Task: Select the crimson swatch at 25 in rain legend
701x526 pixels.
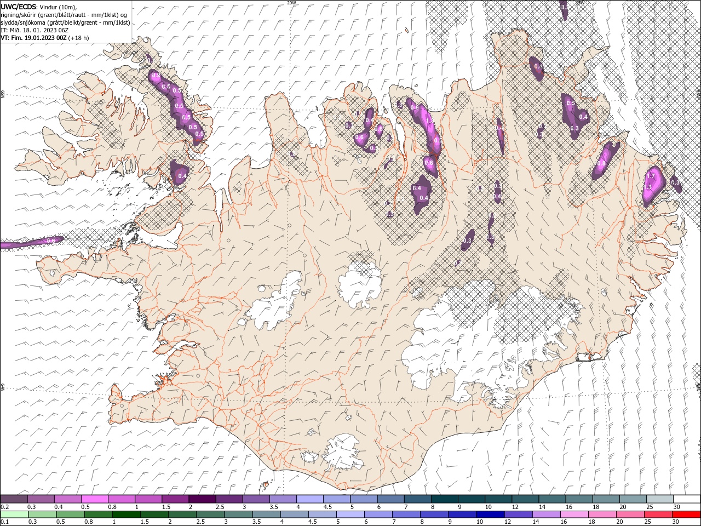Action: point(658,514)
